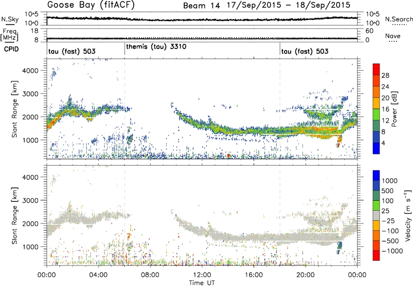Click the 60 tick beside Nave
The height and width of the screenshot is (286, 413).
pyautogui.click(x=369, y=31)
